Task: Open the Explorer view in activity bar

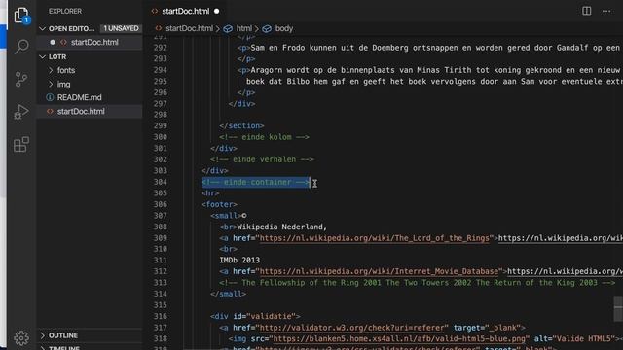Action: [21, 16]
